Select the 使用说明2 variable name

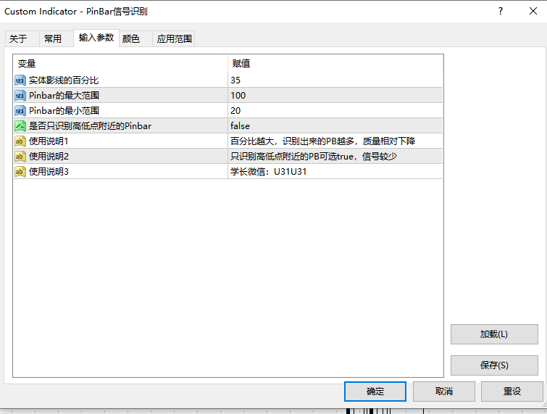[49, 157]
